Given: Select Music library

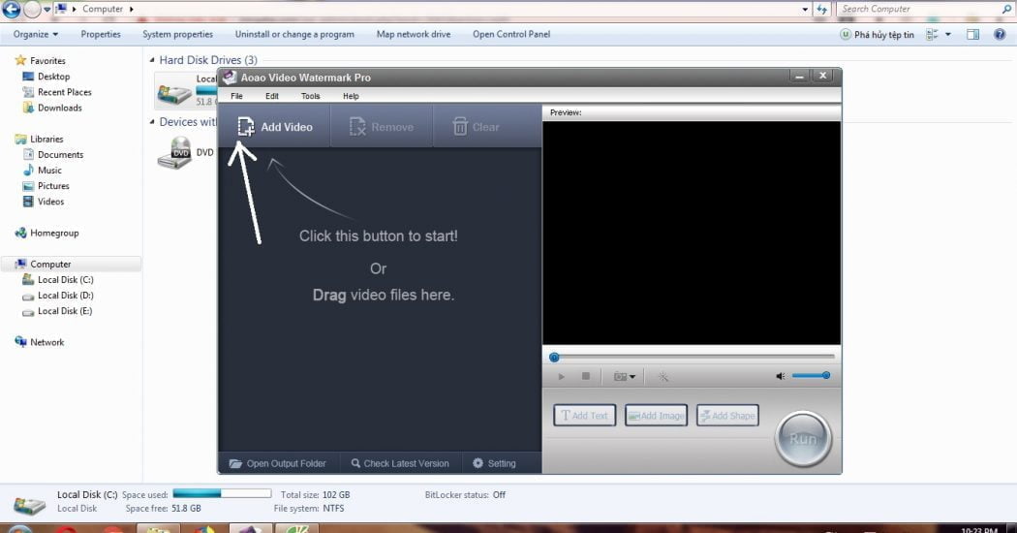Looking at the screenshot, I should (49, 171).
